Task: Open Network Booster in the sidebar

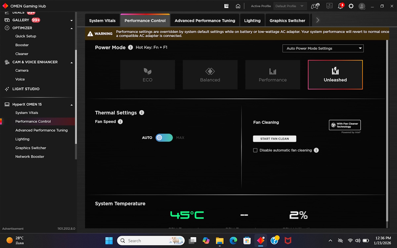Action: [x=30, y=156]
